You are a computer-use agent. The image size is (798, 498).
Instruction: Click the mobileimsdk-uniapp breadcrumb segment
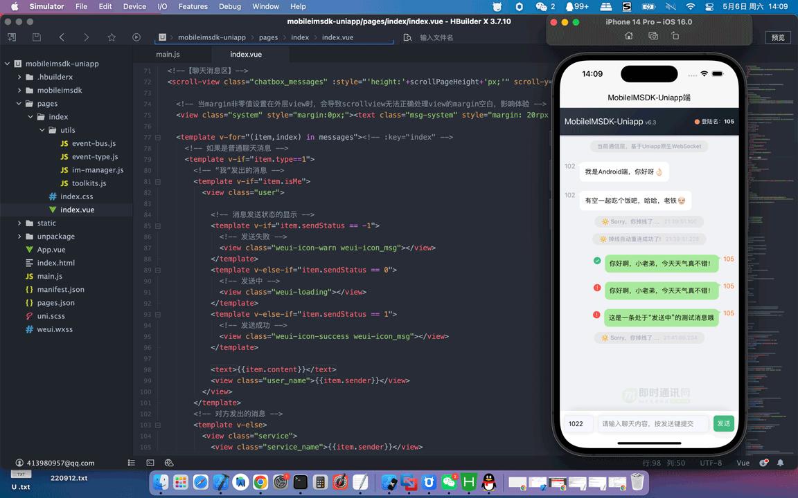point(212,37)
